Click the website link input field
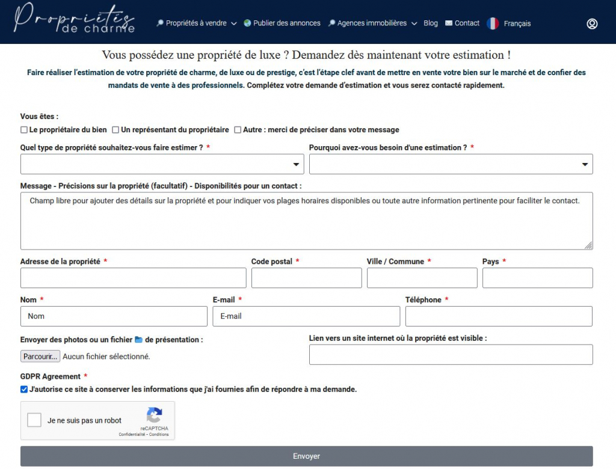This screenshot has width=616, height=469. click(451, 355)
